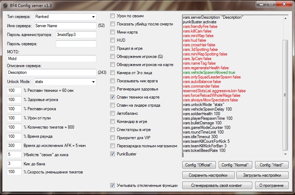Click the empty Пароль сервера field
Screen dimensions: 295x195
click(76, 44)
